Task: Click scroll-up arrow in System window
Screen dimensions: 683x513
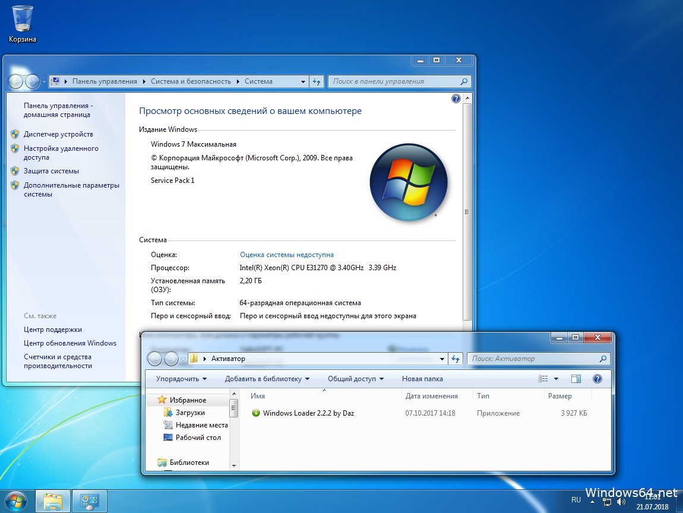Action: tap(467, 99)
